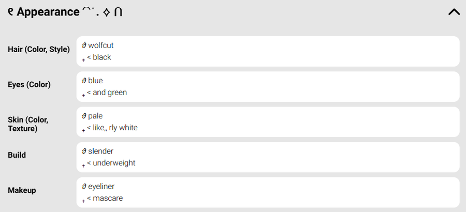Screen dimensions: 466x212
Task: Click the Eyes (Color) input field
Action: coord(268,86)
